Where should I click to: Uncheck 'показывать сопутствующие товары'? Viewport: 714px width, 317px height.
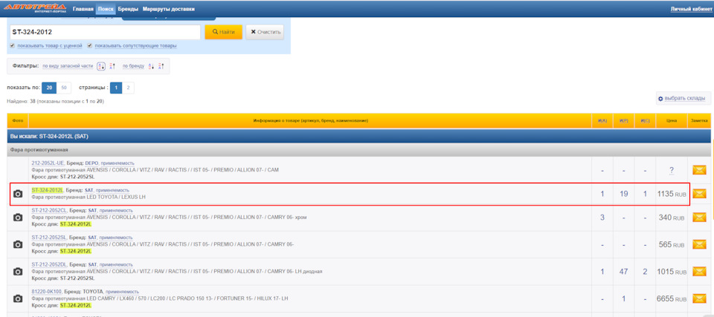pyautogui.click(x=90, y=45)
